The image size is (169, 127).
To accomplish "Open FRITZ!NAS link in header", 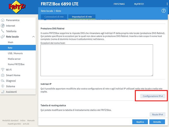I will tap(119, 4).
